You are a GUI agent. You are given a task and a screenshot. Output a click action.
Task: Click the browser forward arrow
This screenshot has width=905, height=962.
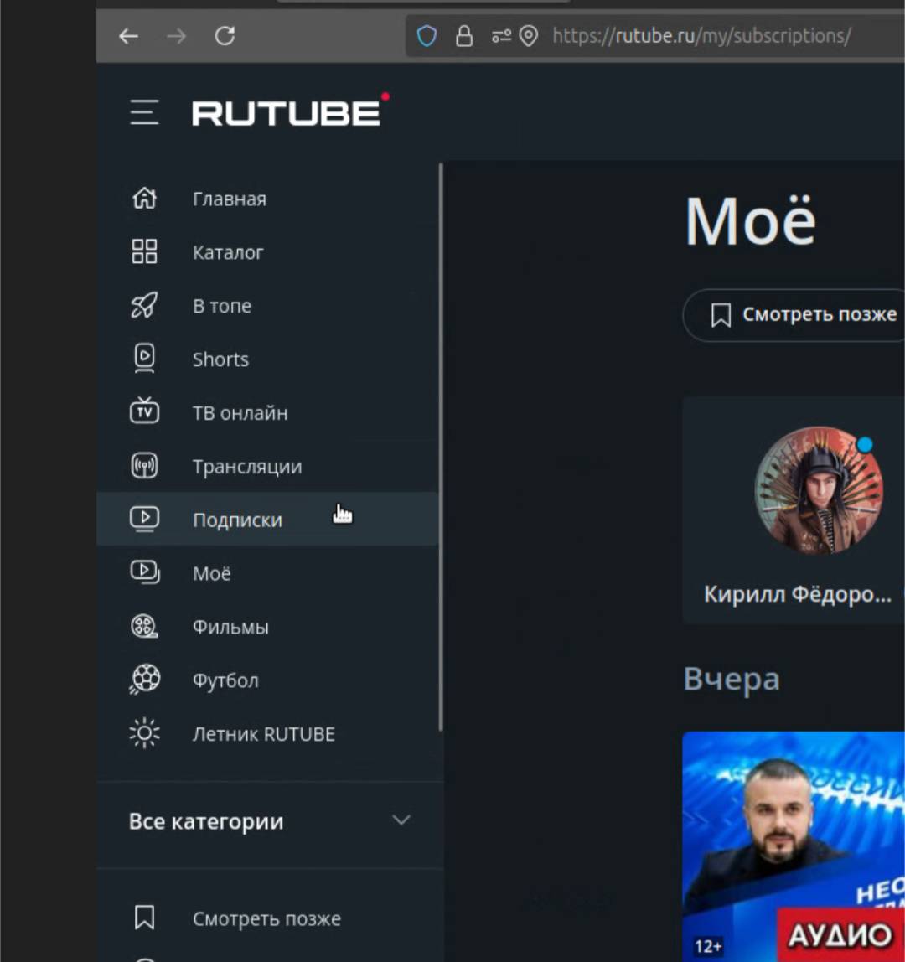coord(177,36)
